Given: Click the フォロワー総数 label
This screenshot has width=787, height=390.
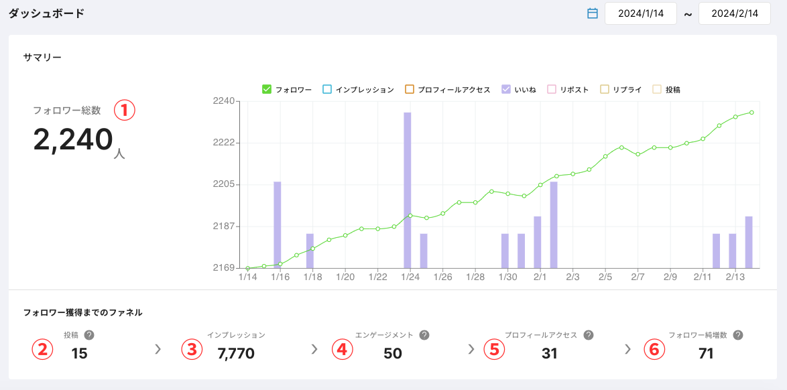Looking at the screenshot, I should (x=67, y=111).
